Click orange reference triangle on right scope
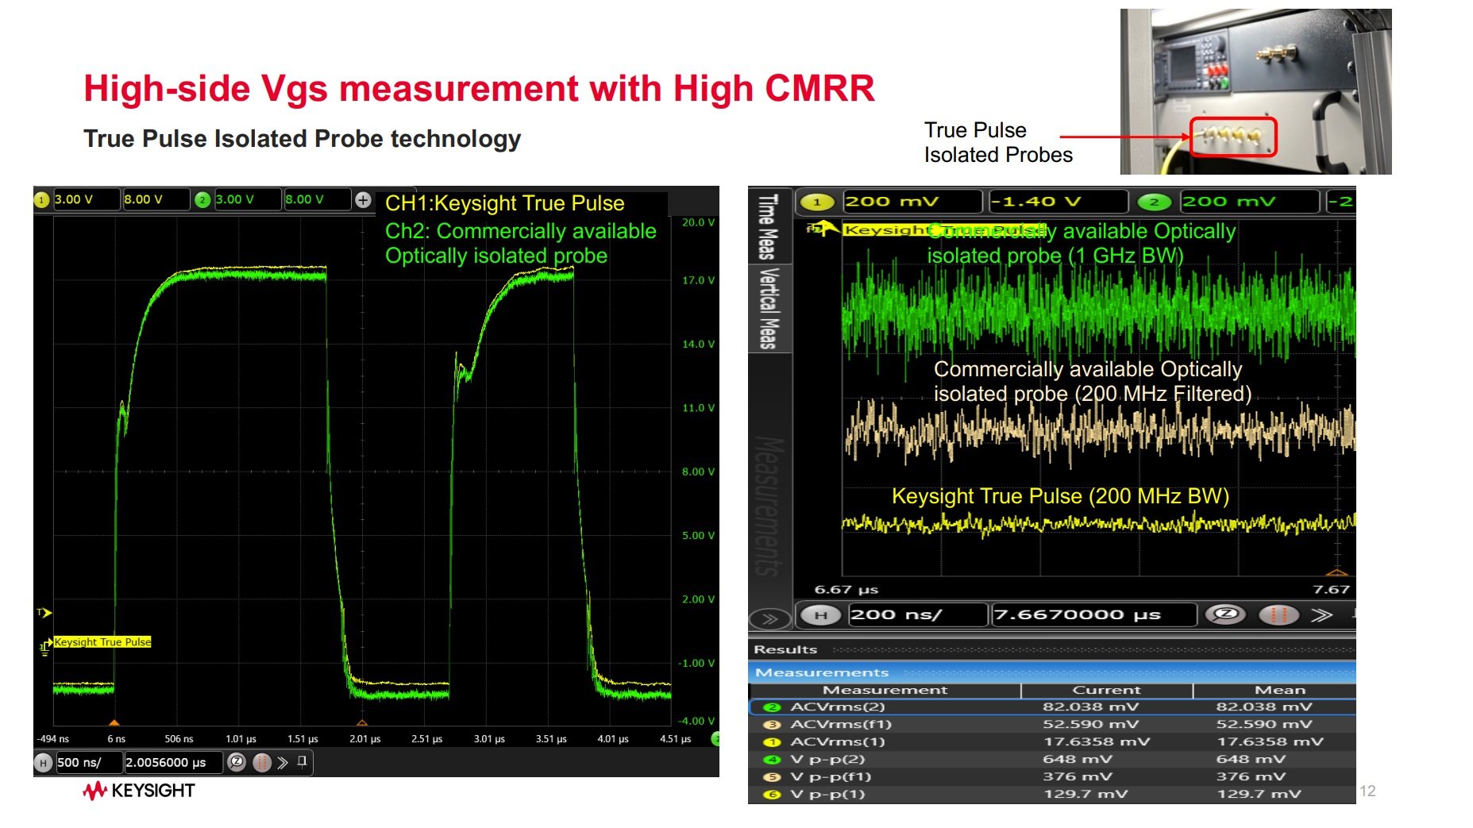 pos(1337,572)
